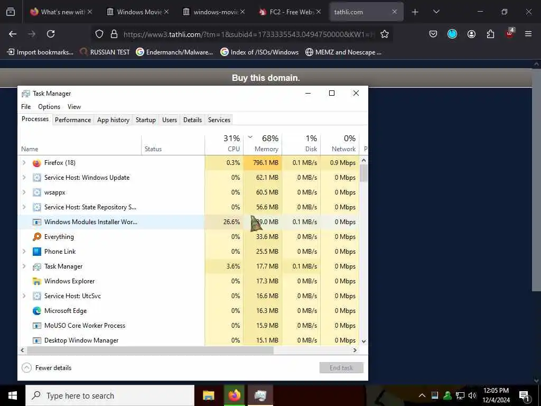Expand Service Host: Windows Update row

[x=24, y=178]
